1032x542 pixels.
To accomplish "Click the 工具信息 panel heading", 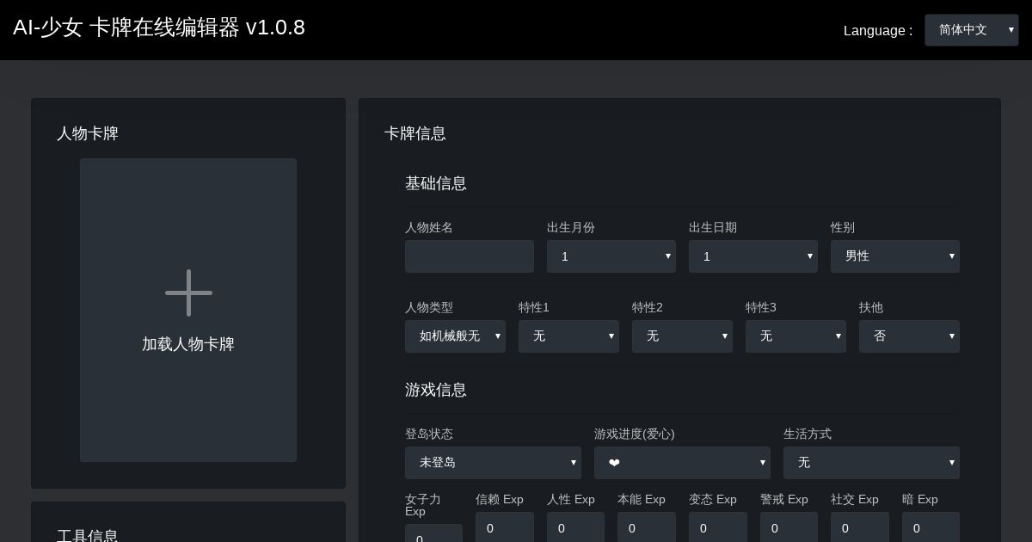I will 88,535.
